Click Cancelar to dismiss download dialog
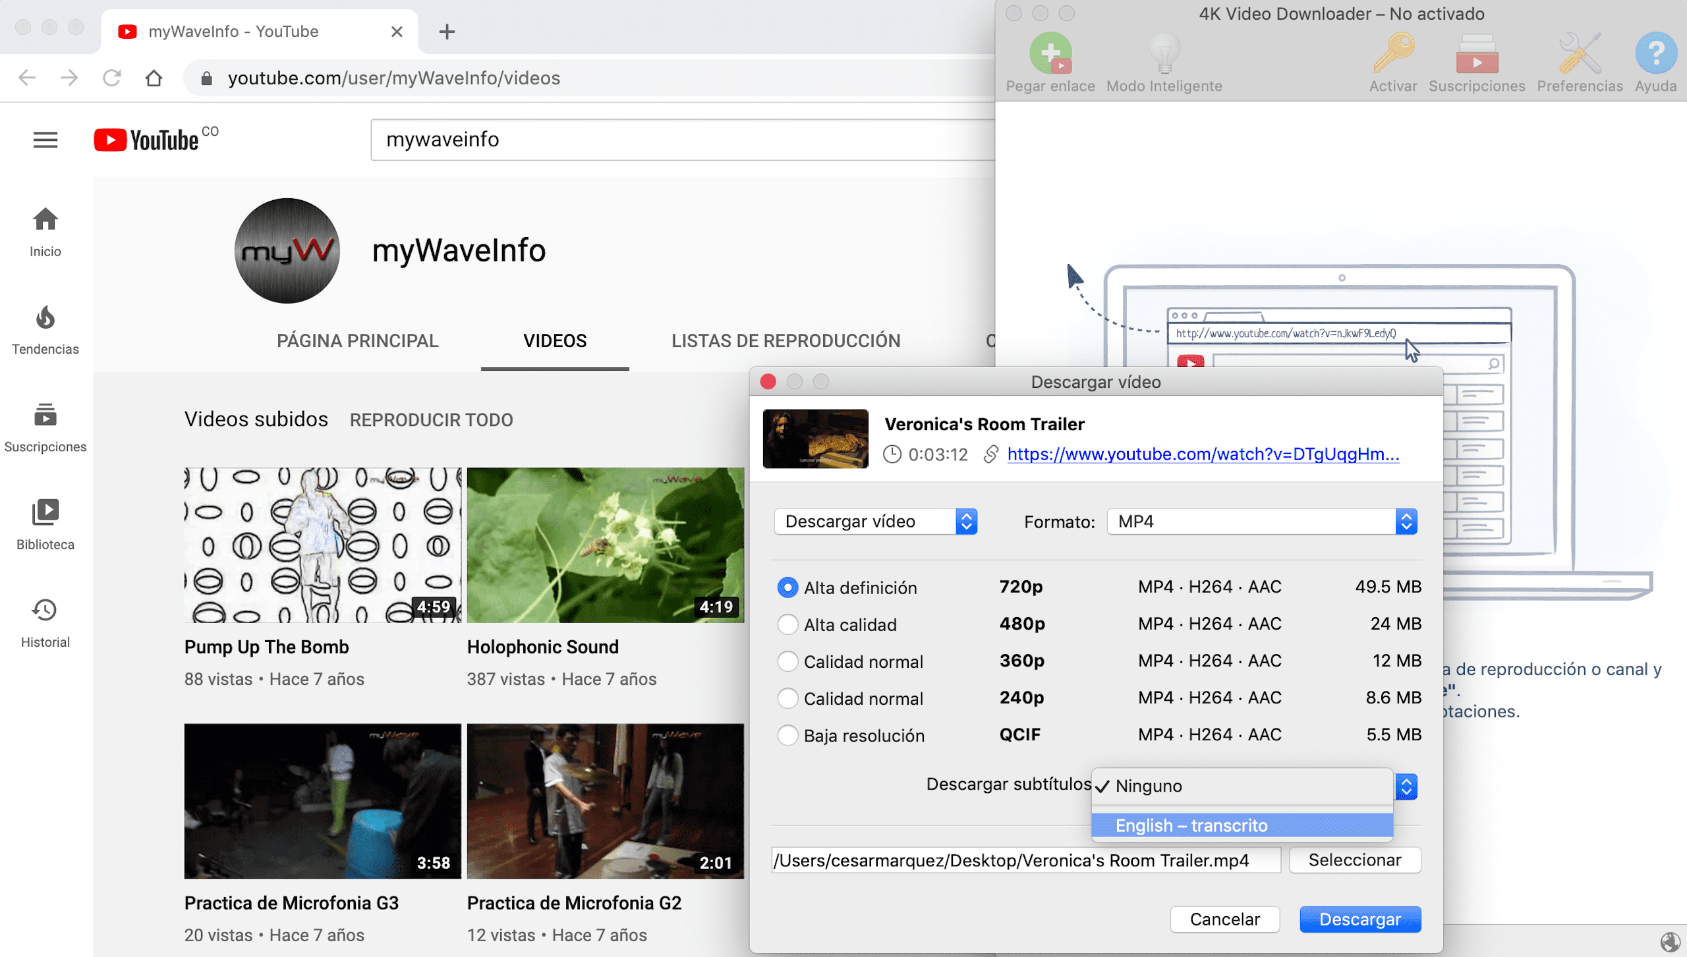The width and height of the screenshot is (1687, 957). [x=1224, y=919]
